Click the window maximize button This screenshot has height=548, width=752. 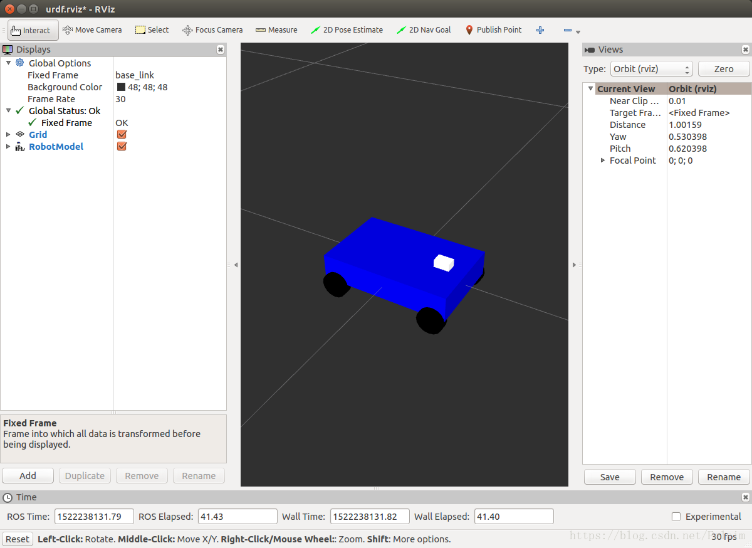tap(33, 9)
